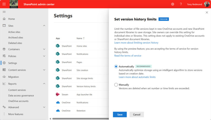This screenshot has height=120, width=211.
Task: Collapse the Sites section chevron
Action: pos(44,26)
